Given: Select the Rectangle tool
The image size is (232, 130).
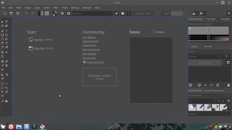Looking at the screenshot, I should pyautogui.click(x=3, y=35).
